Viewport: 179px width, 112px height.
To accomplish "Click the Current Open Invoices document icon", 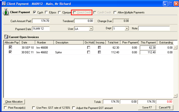I will click(x=6, y=37).
